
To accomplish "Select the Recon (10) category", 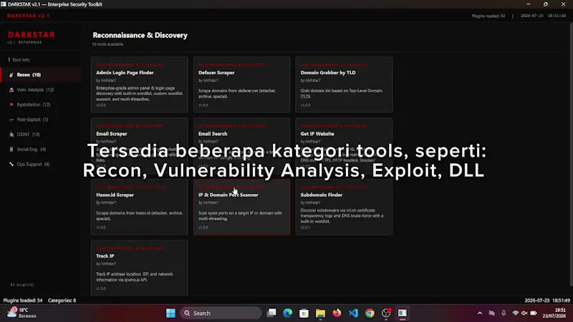I will pos(41,75).
